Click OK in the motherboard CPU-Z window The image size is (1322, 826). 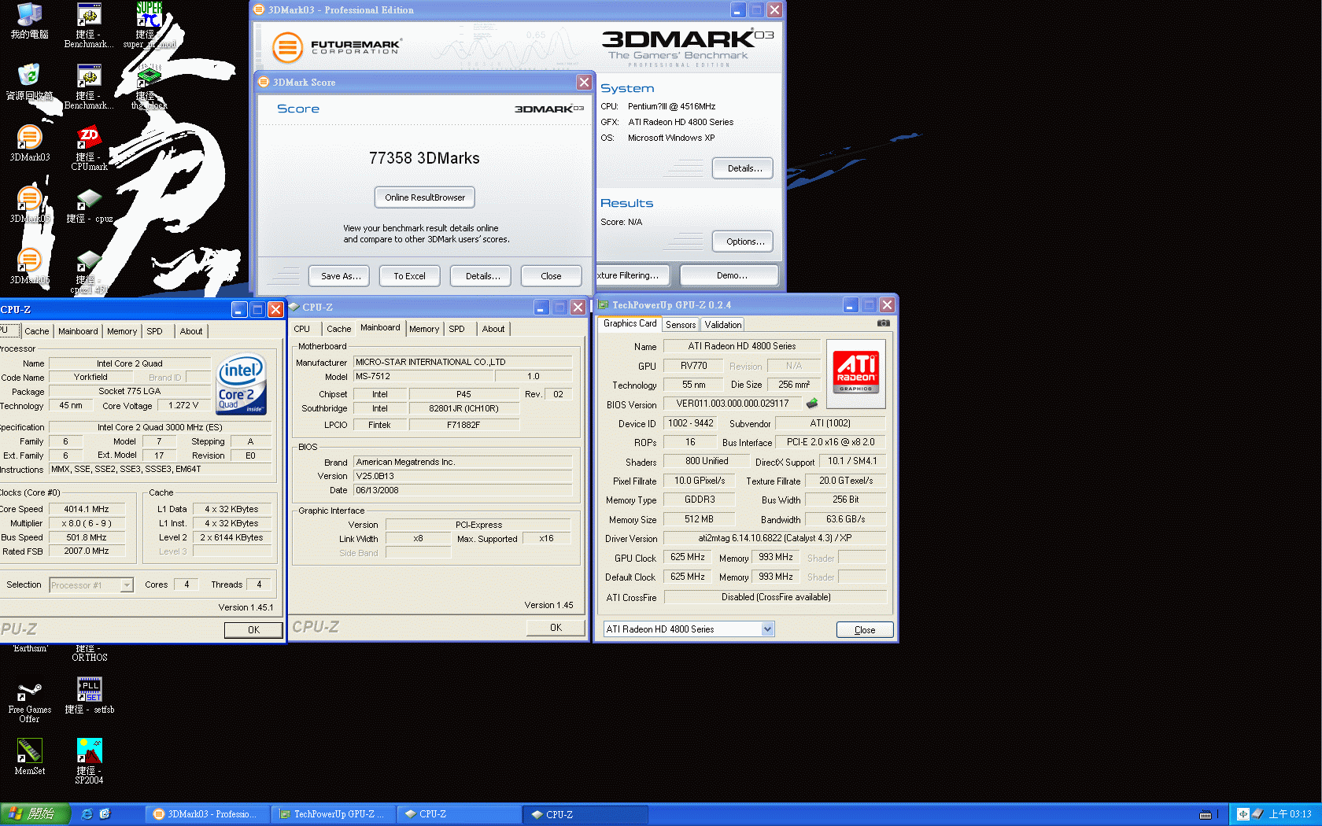pyautogui.click(x=556, y=628)
